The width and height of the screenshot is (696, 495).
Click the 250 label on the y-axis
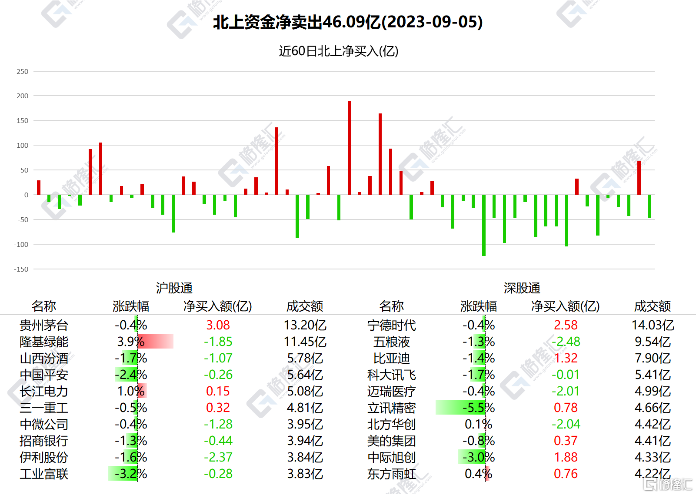(x=22, y=71)
